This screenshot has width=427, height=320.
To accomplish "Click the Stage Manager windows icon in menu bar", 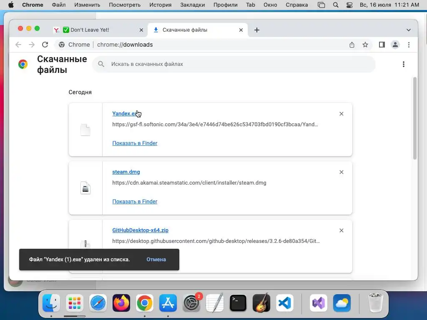I will [322, 5].
